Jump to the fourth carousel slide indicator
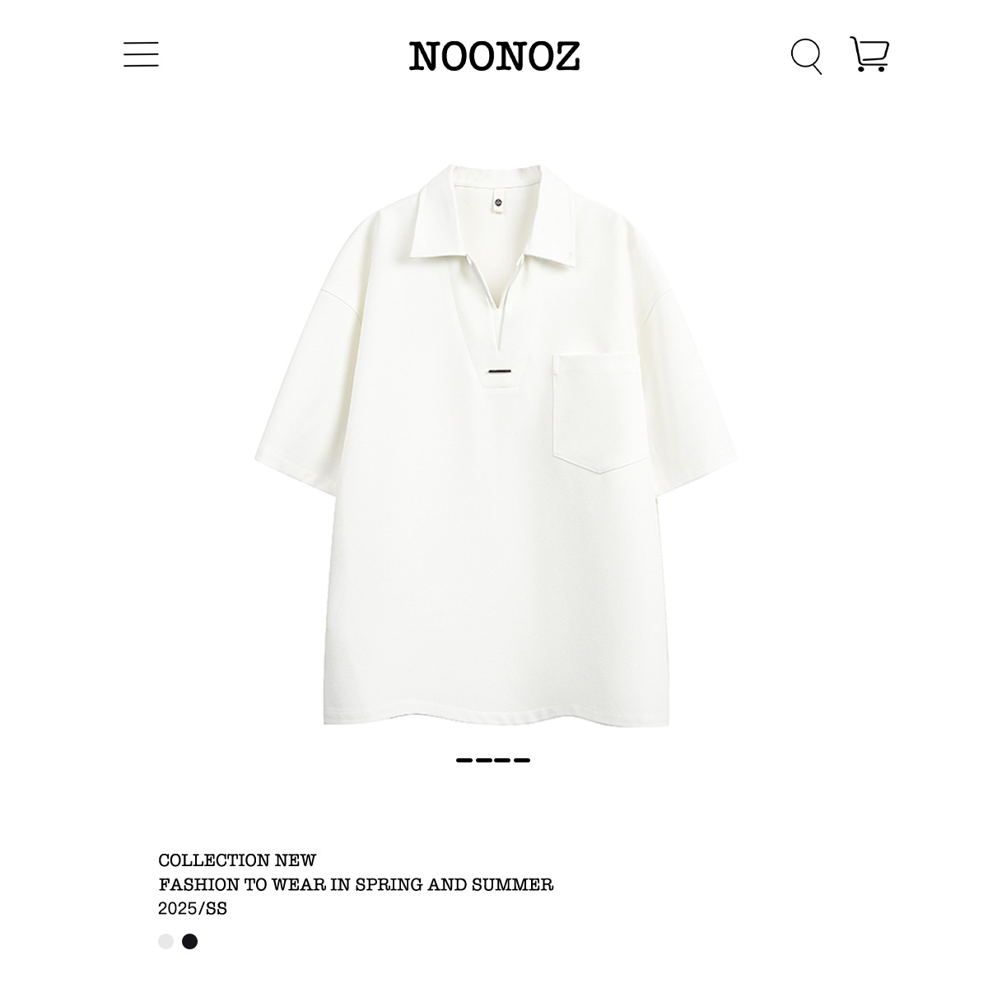 [521, 760]
